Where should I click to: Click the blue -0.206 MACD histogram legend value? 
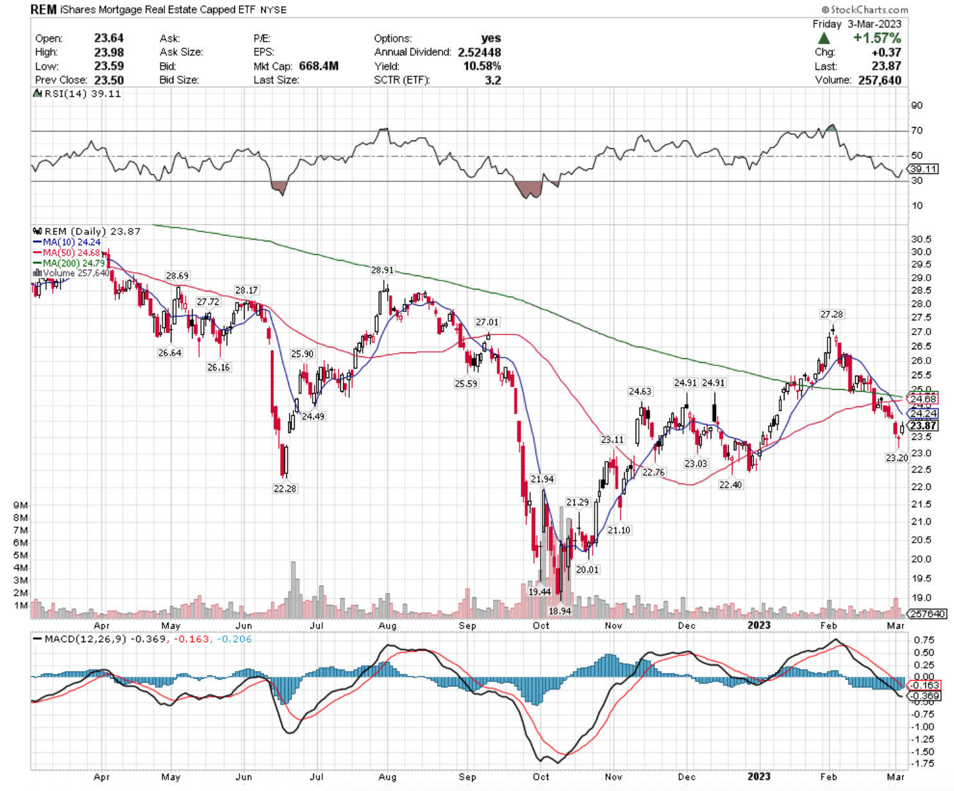point(235,639)
